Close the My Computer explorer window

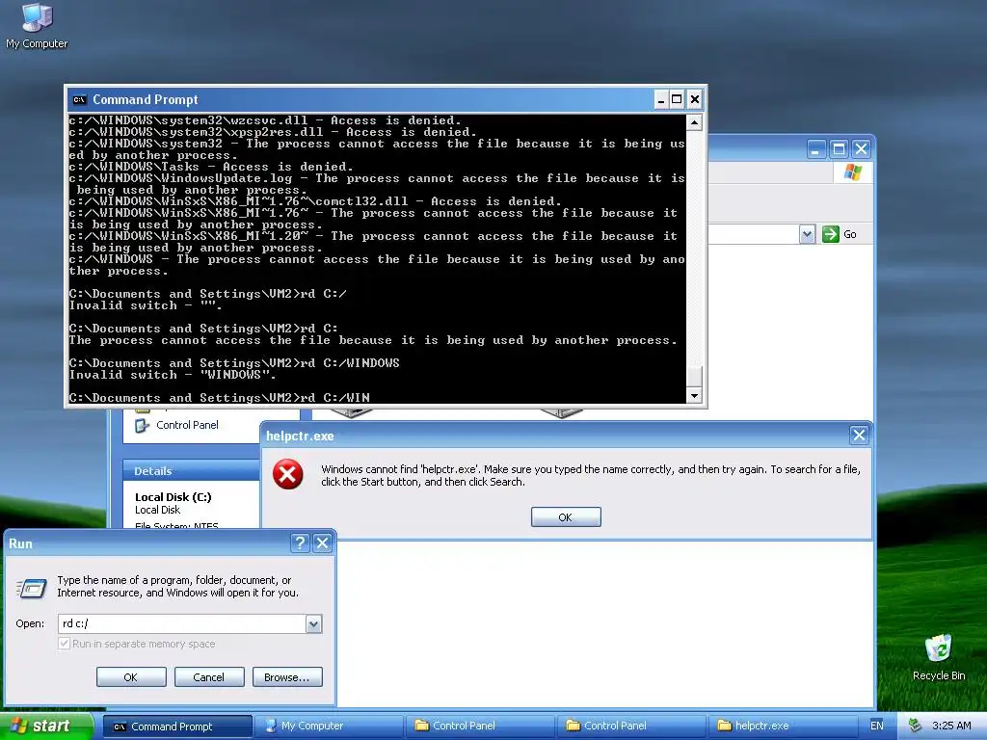(x=861, y=149)
